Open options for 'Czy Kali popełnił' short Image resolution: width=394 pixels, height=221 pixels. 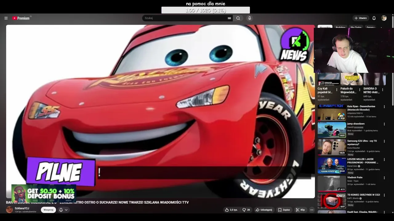[x=337, y=90]
